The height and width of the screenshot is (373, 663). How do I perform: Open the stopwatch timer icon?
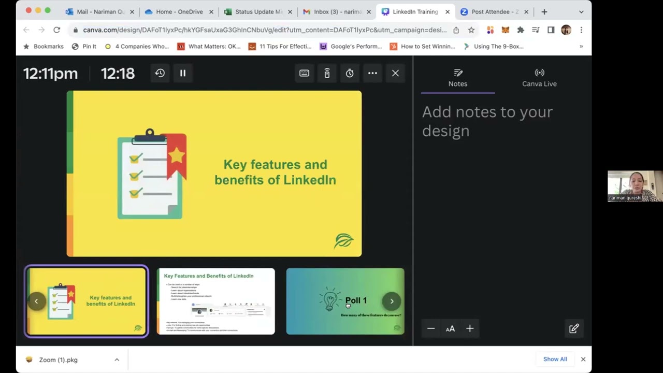click(x=350, y=73)
